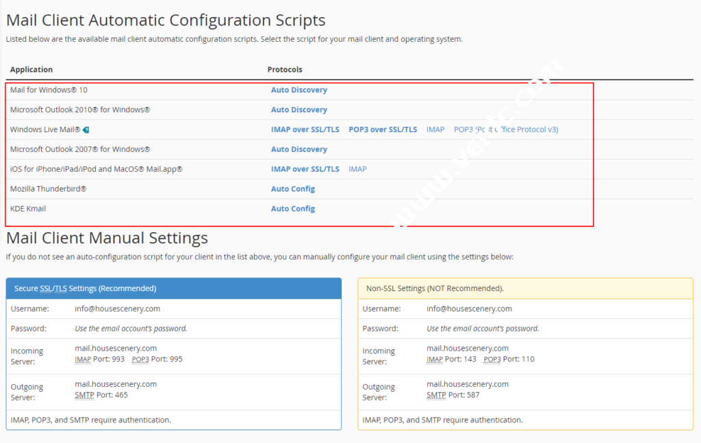Click the Non-SSL Settings panel header

(435, 288)
